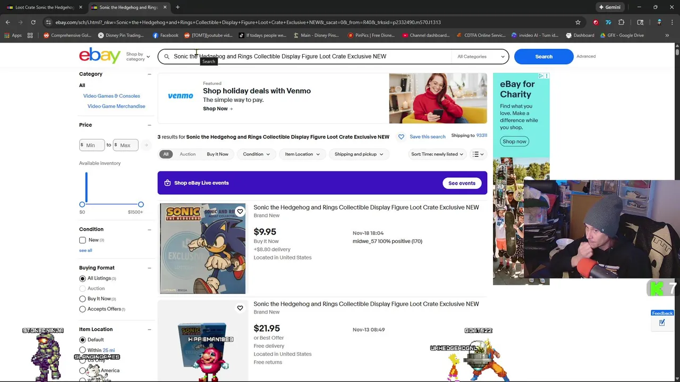Click the Min price field
This screenshot has height=382, width=680.
click(92, 145)
